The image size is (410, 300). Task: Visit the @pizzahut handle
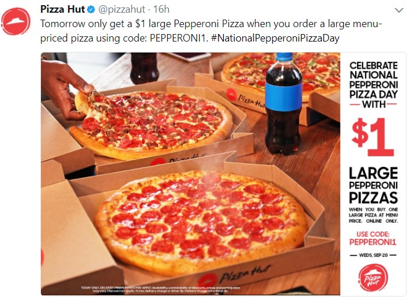(x=122, y=10)
